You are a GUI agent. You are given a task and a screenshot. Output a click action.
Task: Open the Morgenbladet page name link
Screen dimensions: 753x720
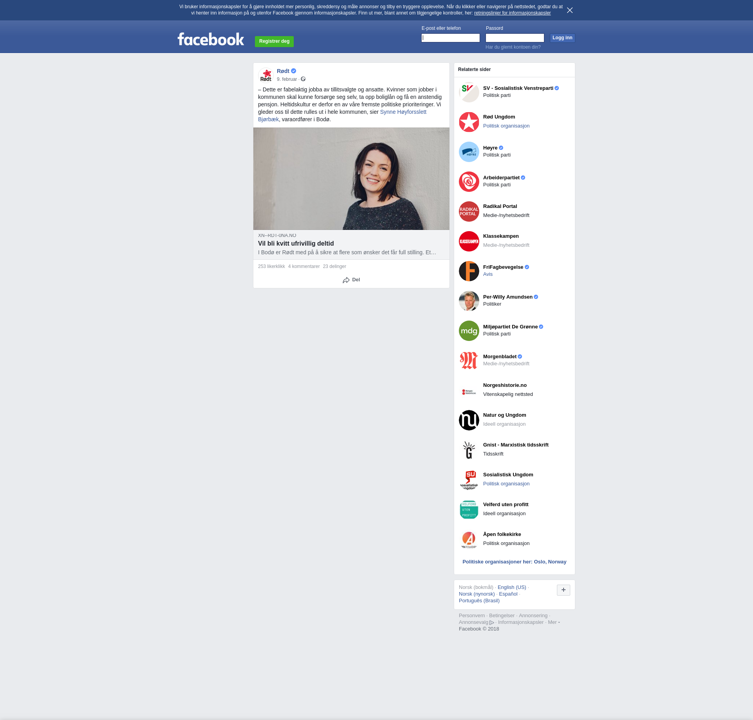[500, 357]
